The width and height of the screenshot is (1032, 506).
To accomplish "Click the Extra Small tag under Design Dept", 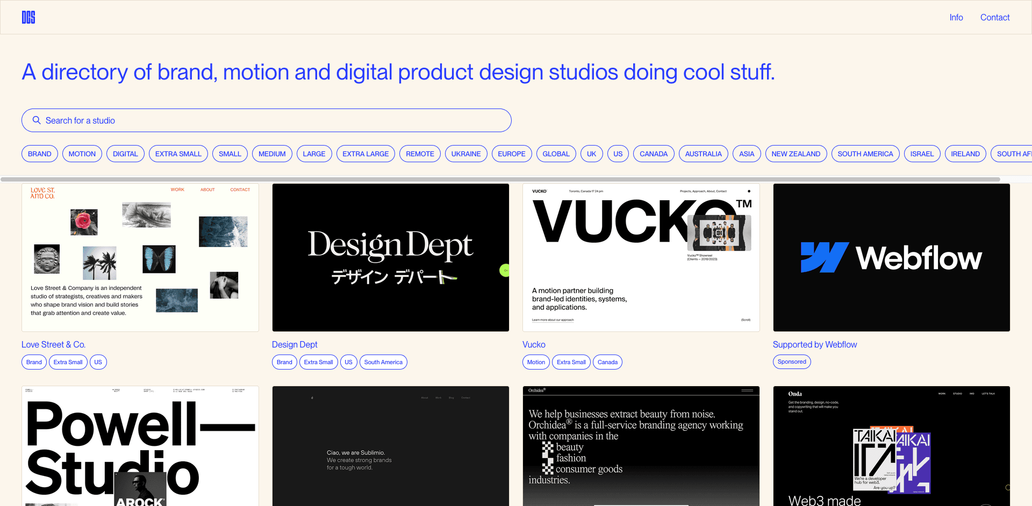I will click(319, 362).
